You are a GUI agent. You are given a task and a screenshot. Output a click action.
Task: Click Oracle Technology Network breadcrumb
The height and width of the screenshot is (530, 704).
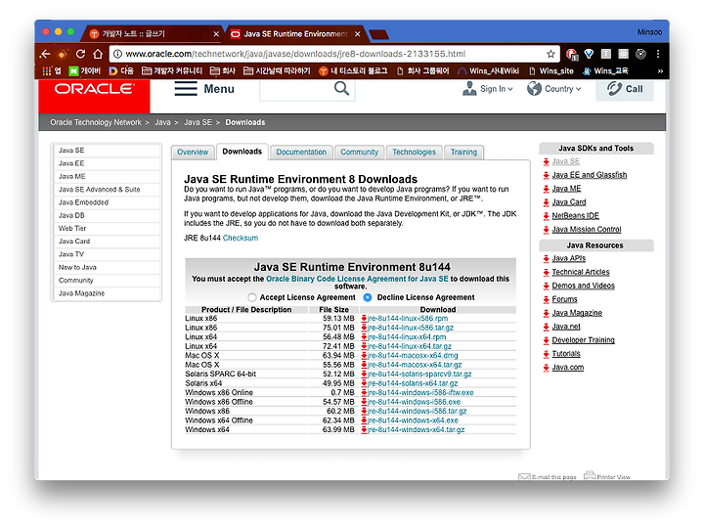96,122
